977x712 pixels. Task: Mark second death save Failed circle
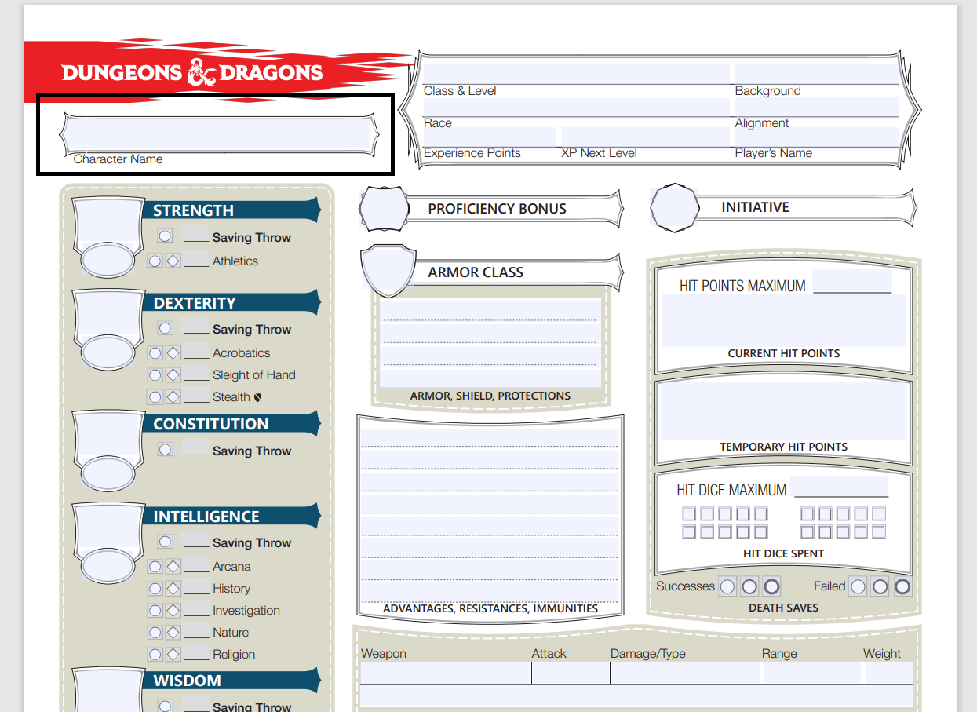(880, 586)
